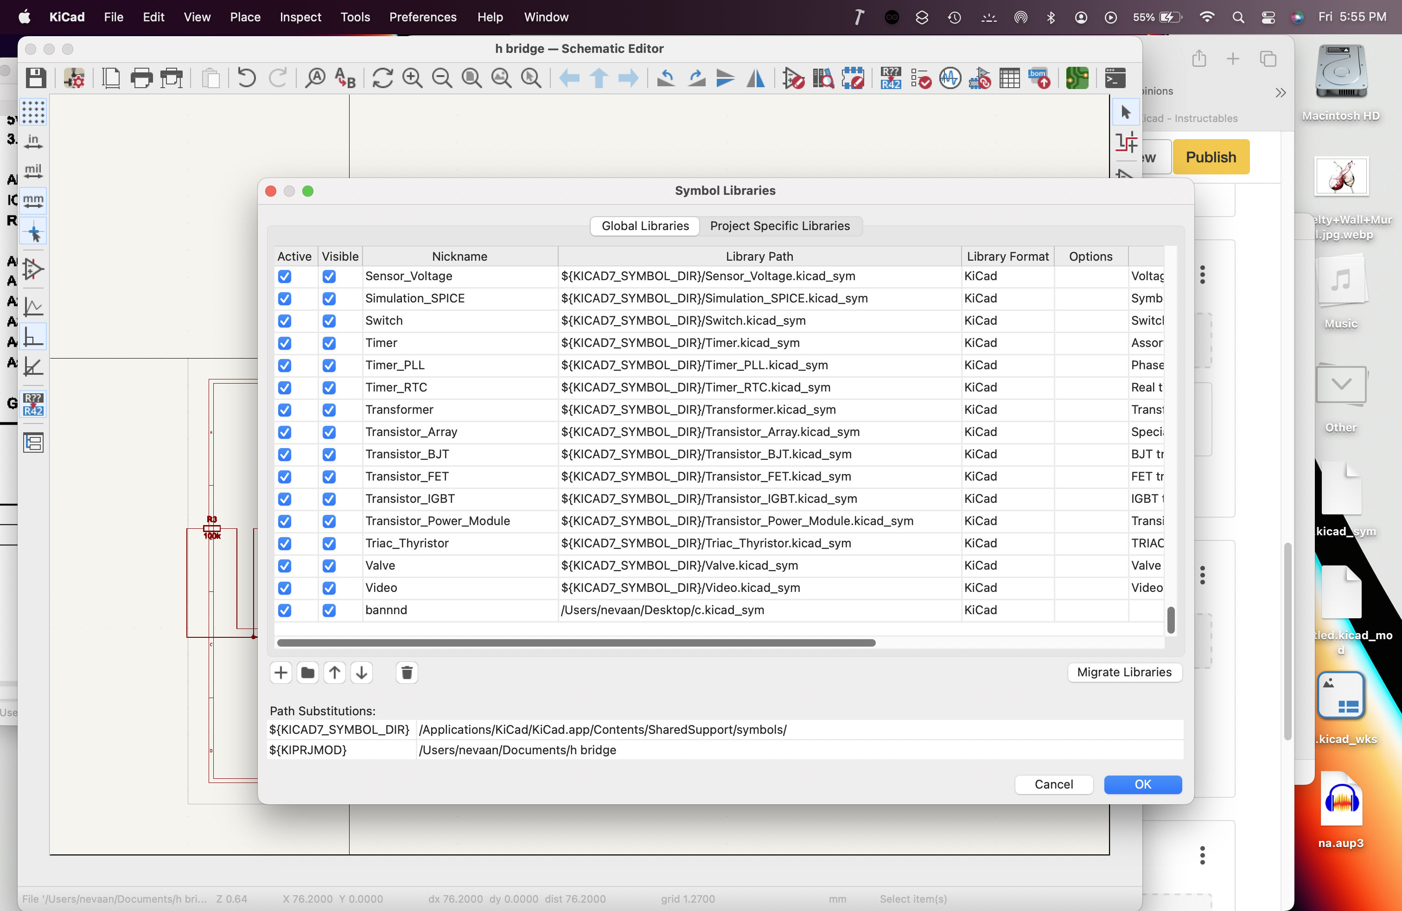This screenshot has width=1402, height=911.
Task: Click Wi-Fi icon in menu bar
Action: pyautogui.click(x=1206, y=17)
